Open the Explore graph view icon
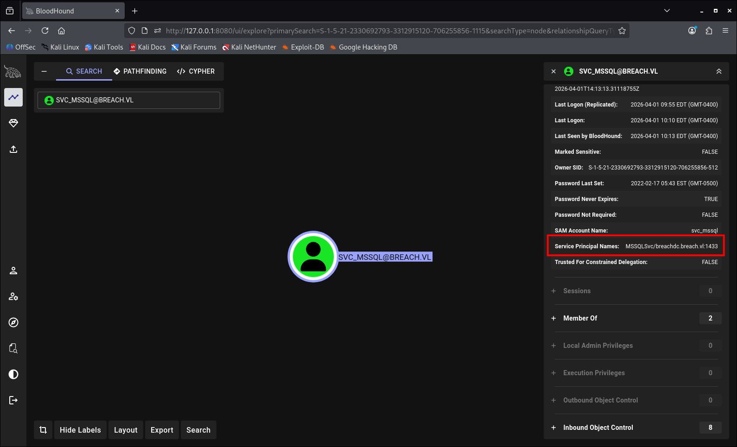The height and width of the screenshot is (447, 737). (x=13, y=97)
